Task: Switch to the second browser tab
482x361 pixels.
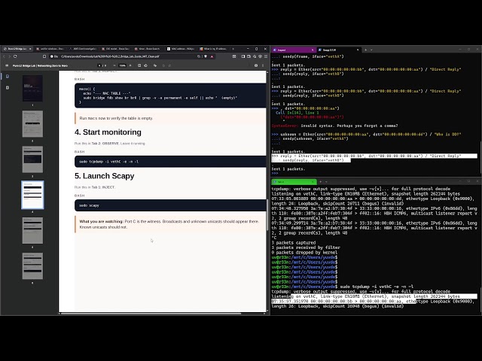Action: [x=50, y=49]
